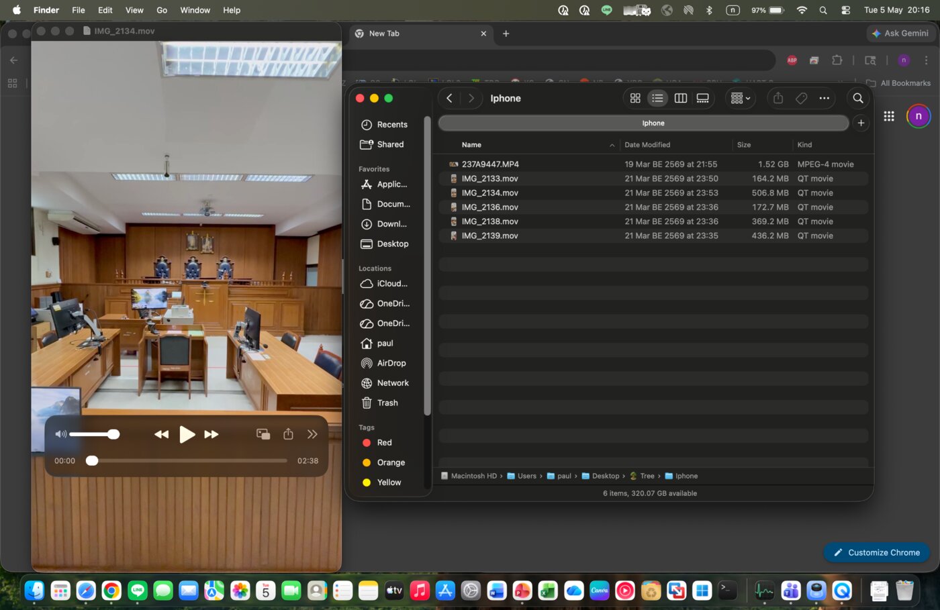Image resolution: width=940 pixels, height=610 pixels.
Task: Go back in Finder
Action: click(x=449, y=98)
